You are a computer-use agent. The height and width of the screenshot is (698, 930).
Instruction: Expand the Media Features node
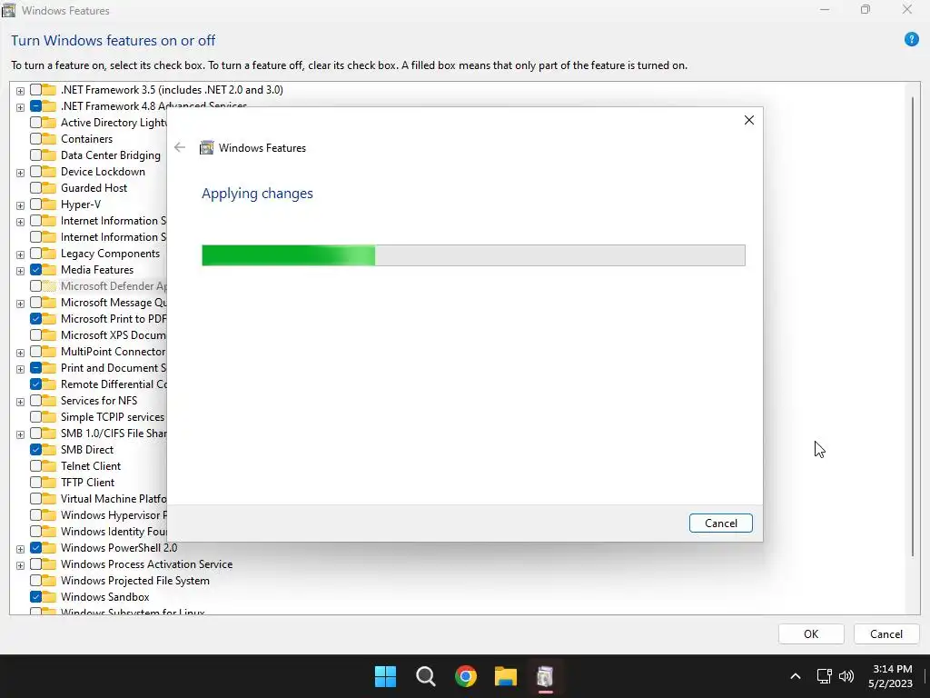coord(20,271)
